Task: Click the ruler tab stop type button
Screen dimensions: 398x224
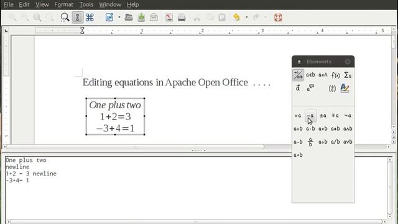Action: [6, 30]
